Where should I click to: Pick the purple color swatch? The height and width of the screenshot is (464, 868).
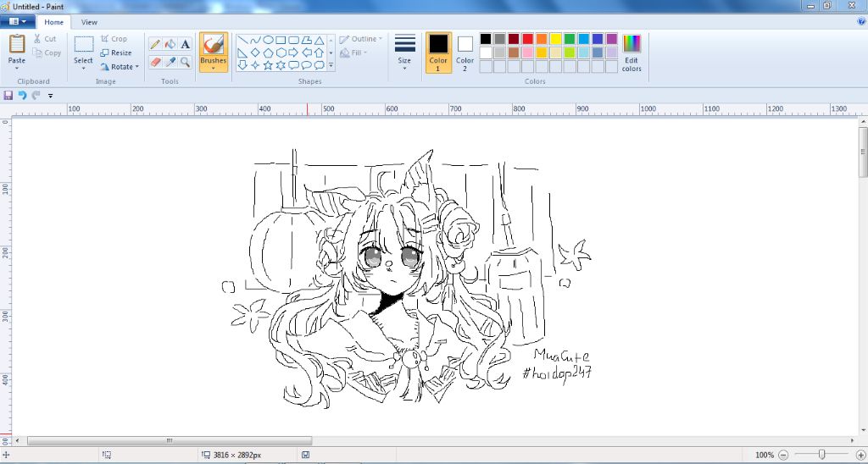(x=612, y=39)
